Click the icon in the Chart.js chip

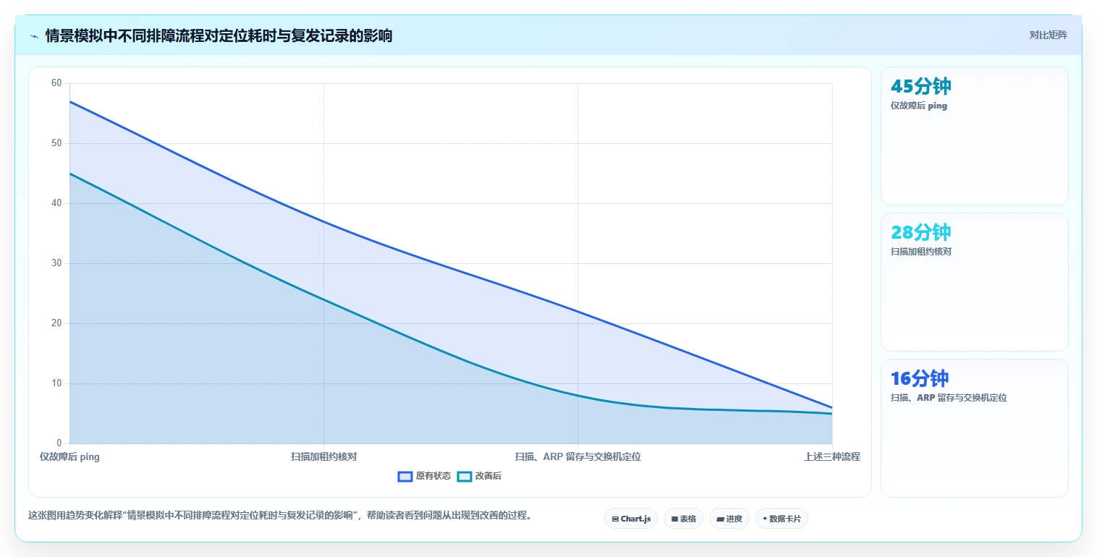coord(615,519)
